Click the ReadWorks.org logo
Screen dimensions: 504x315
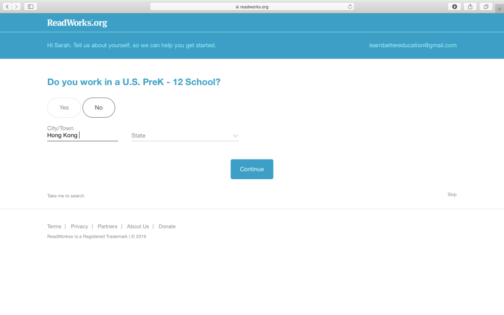77,23
